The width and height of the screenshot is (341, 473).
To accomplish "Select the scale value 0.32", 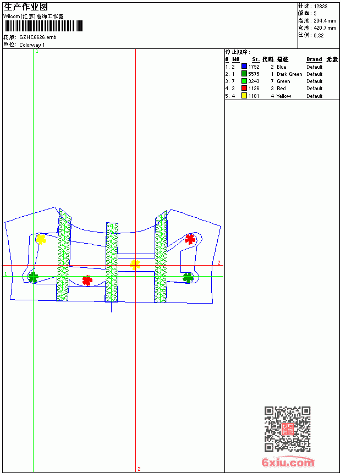I will (318, 35).
